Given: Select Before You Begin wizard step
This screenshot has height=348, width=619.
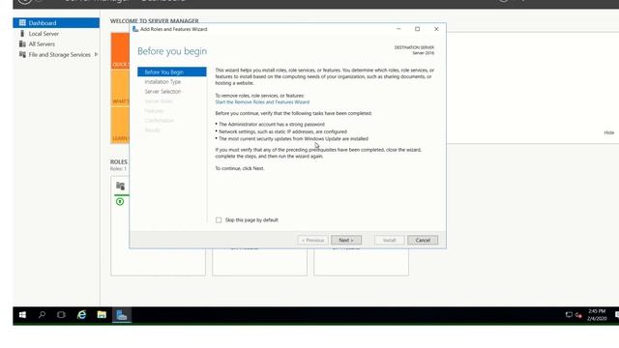Looking at the screenshot, I should point(172,72).
